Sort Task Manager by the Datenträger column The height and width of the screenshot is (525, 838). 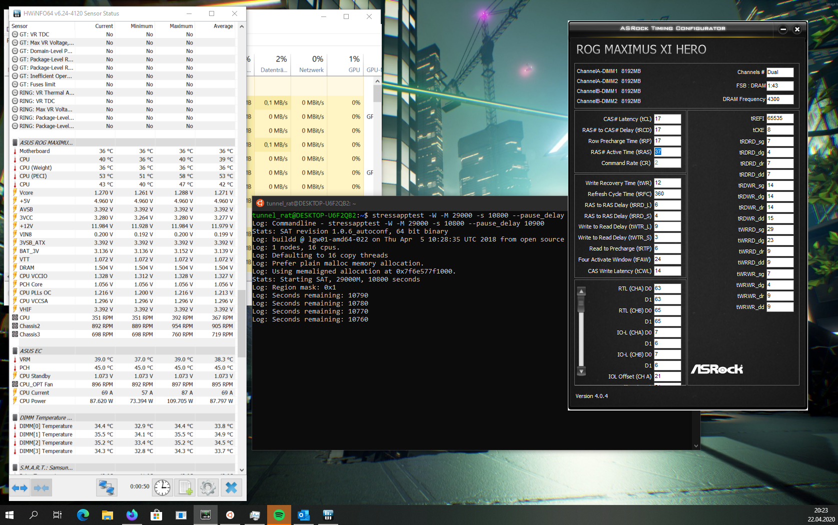point(274,64)
